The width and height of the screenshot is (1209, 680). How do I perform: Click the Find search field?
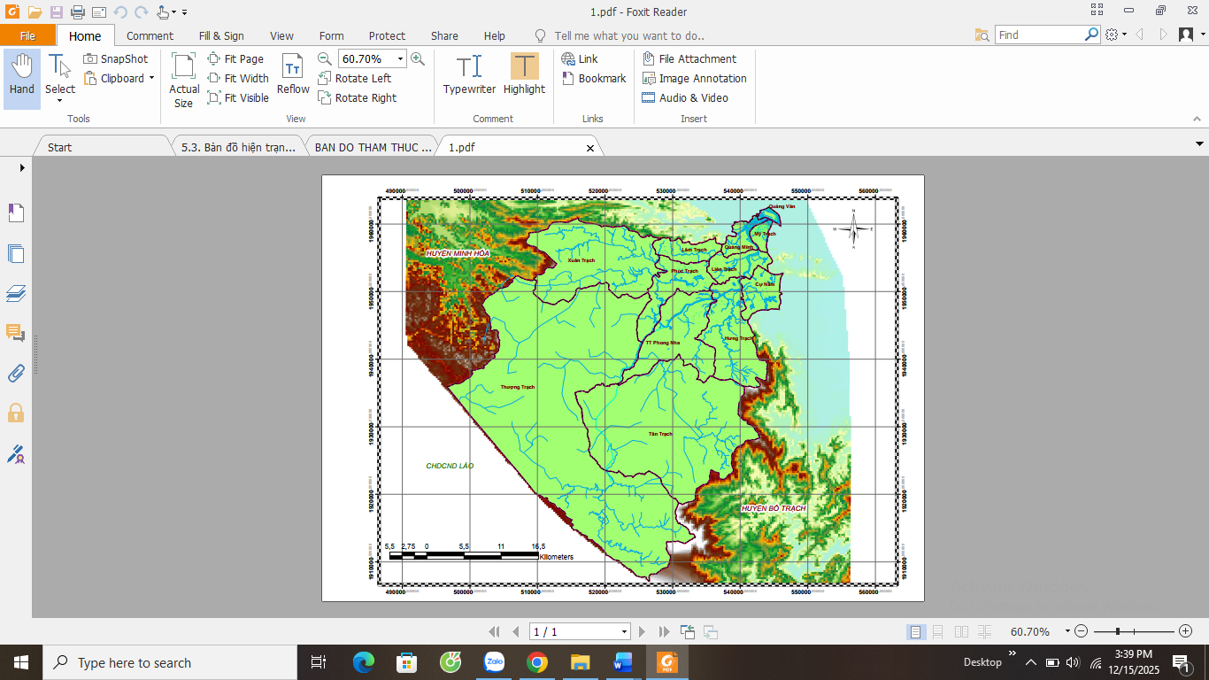(1040, 35)
